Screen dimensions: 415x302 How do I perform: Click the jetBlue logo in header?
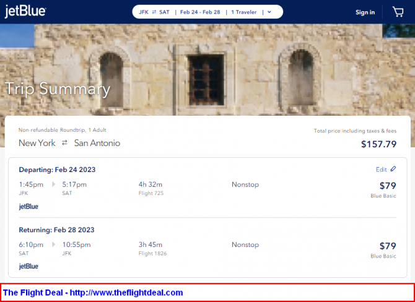coord(25,12)
